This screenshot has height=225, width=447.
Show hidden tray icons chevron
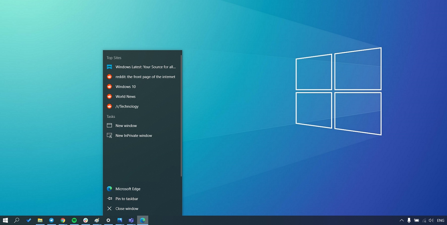click(x=402, y=220)
